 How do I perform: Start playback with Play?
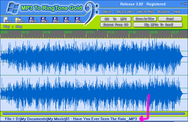7,27
